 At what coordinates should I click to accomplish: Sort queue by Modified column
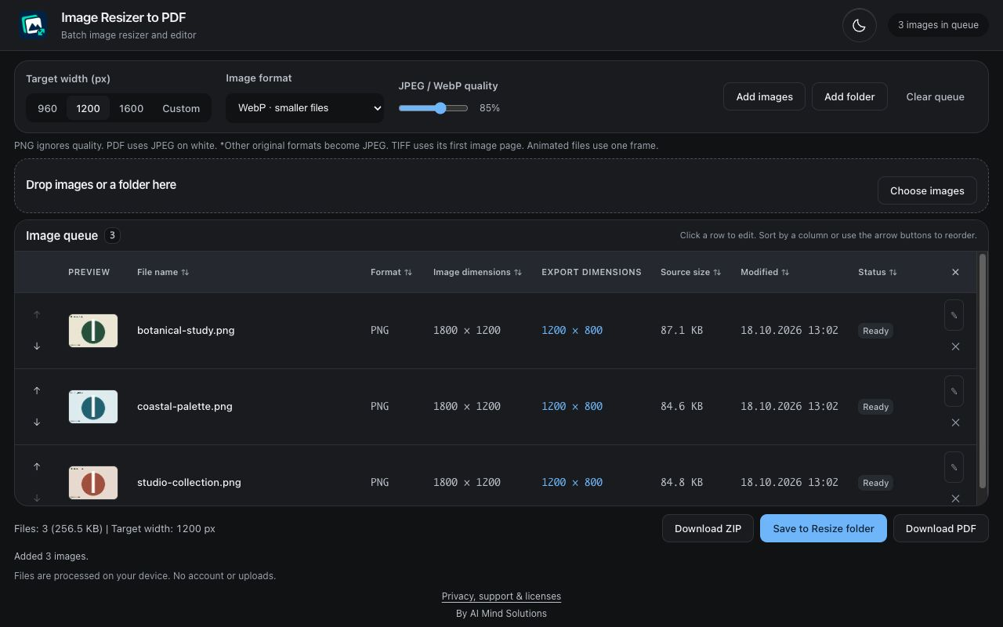(765, 272)
